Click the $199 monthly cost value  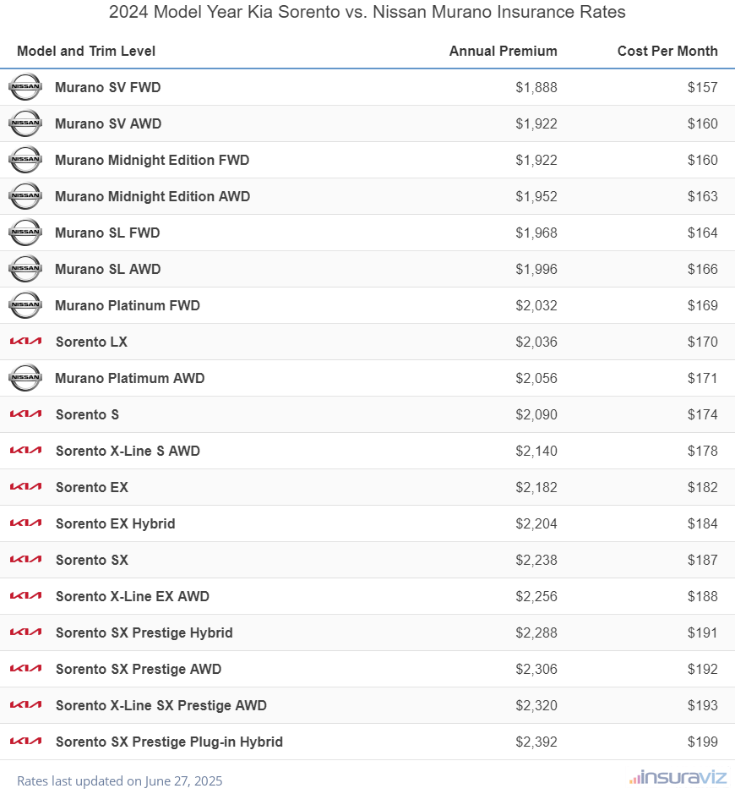coord(703,742)
